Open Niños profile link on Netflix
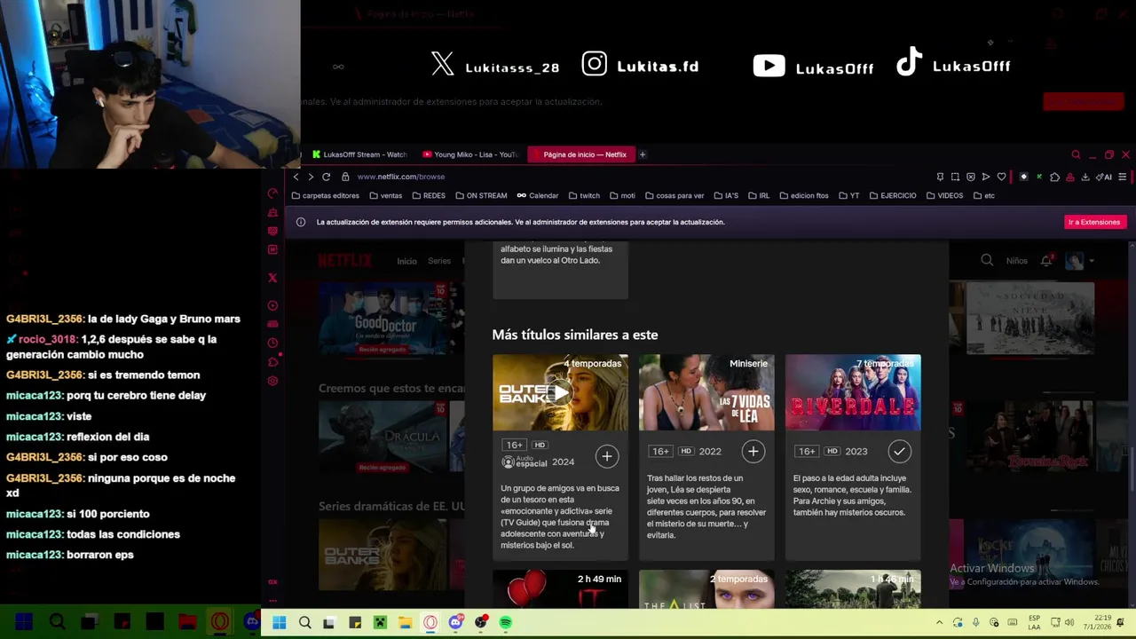This screenshot has height=639, width=1136. pos(1017,261)
